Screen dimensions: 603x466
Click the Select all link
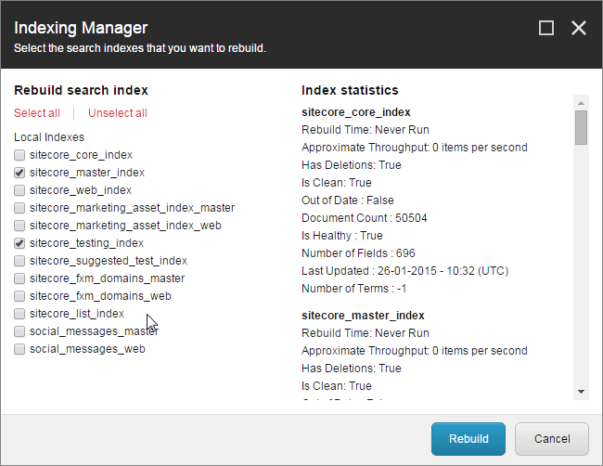click(x=37, y=113)
